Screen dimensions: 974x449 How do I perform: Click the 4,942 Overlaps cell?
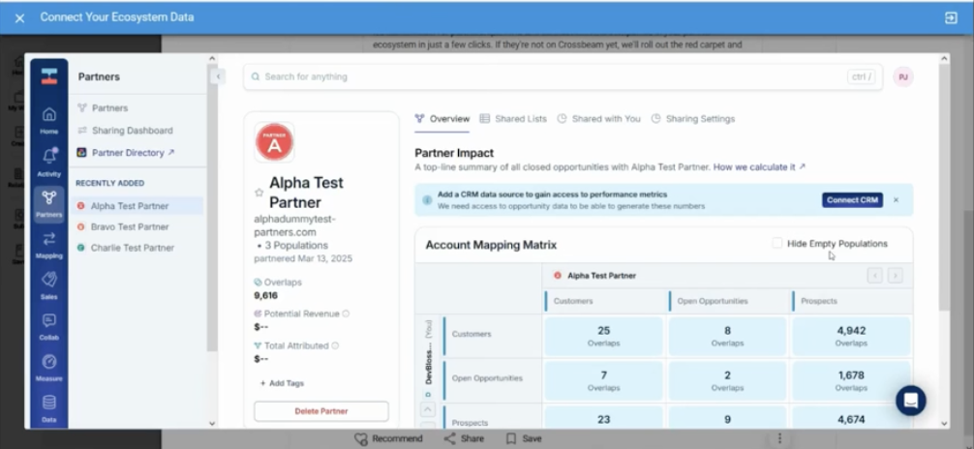(x=851, y=336)
